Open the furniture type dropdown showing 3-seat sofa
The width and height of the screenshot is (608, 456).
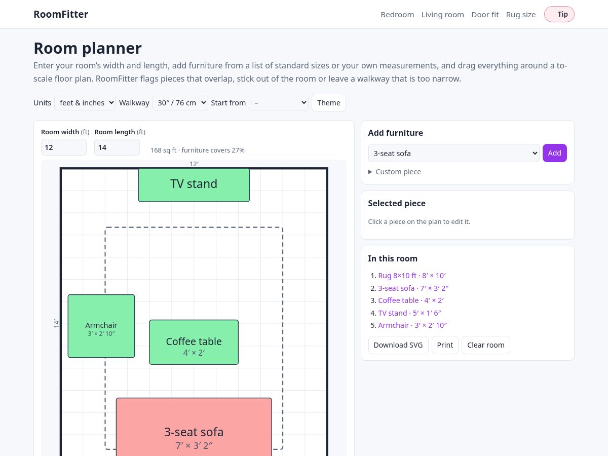tap(454, 153)
